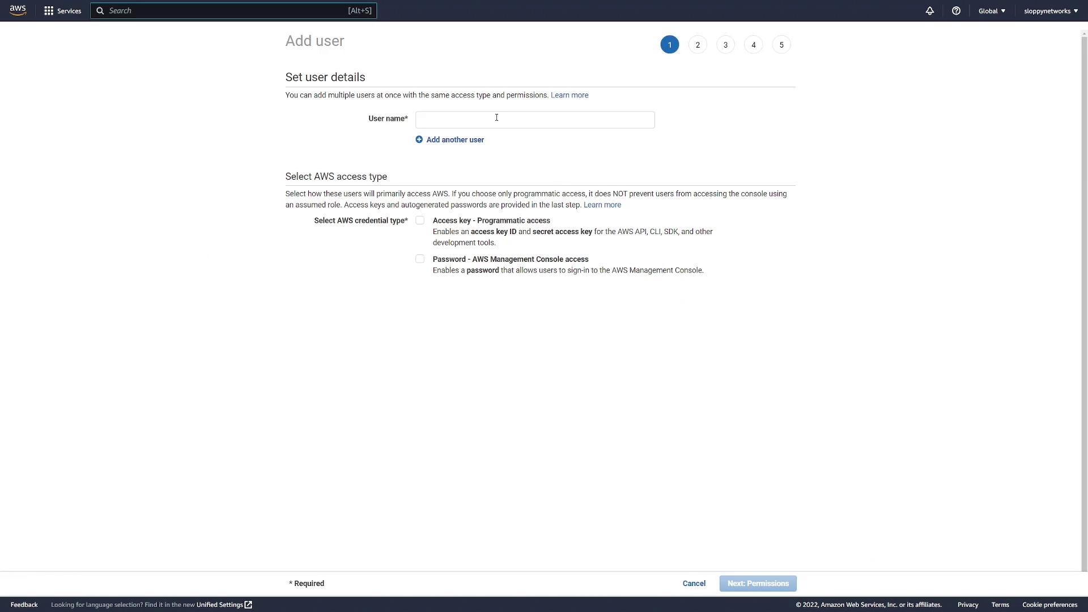
Task: Go to wizard step 5
Action: [x=781, y=45]
